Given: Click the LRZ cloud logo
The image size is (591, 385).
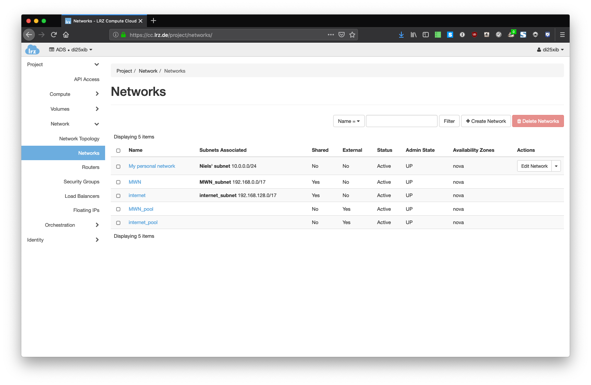Looking at the screenshot, I should [32, 50].
